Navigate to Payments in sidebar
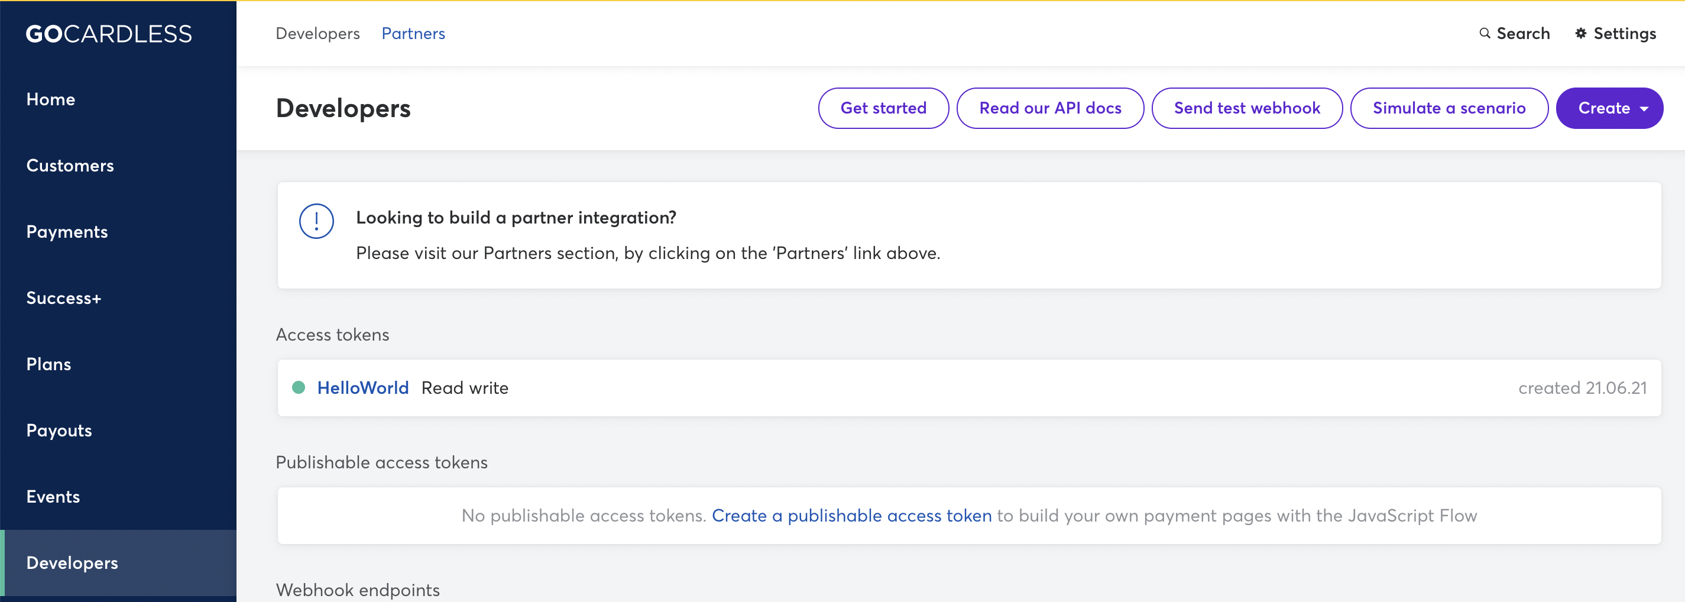 tap(67, 232)
